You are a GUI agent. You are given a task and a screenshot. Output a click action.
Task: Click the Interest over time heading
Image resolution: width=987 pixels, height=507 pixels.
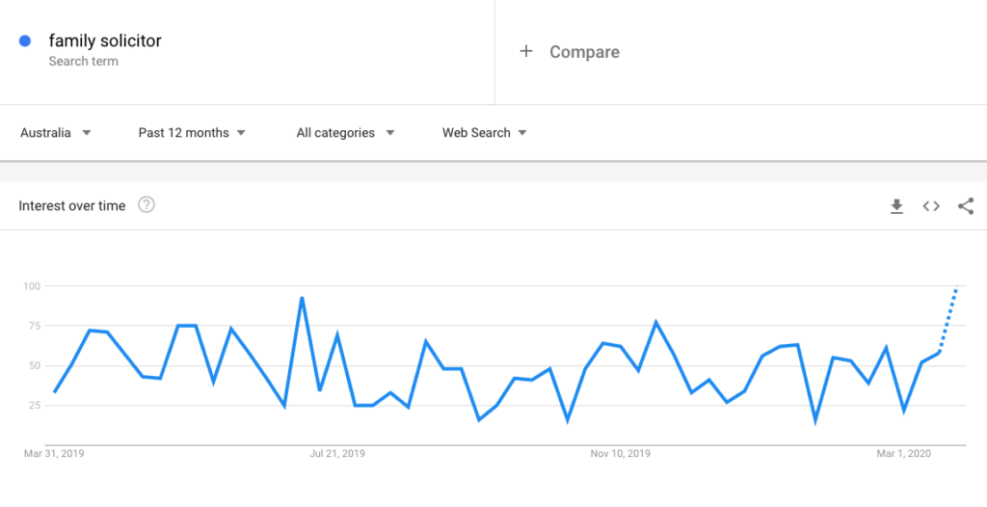pos(71,205)
